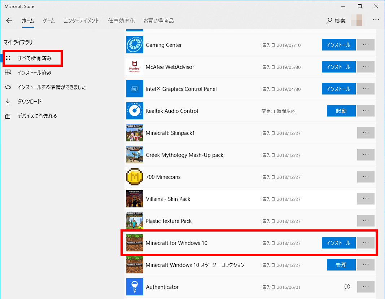Install McAfee WebAdvisor
This screenshot has height=299, width=385.
338,67
